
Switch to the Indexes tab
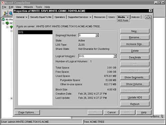135,17
